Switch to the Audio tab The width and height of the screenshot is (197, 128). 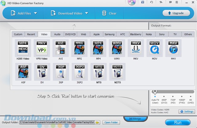(x=57, y=34)
